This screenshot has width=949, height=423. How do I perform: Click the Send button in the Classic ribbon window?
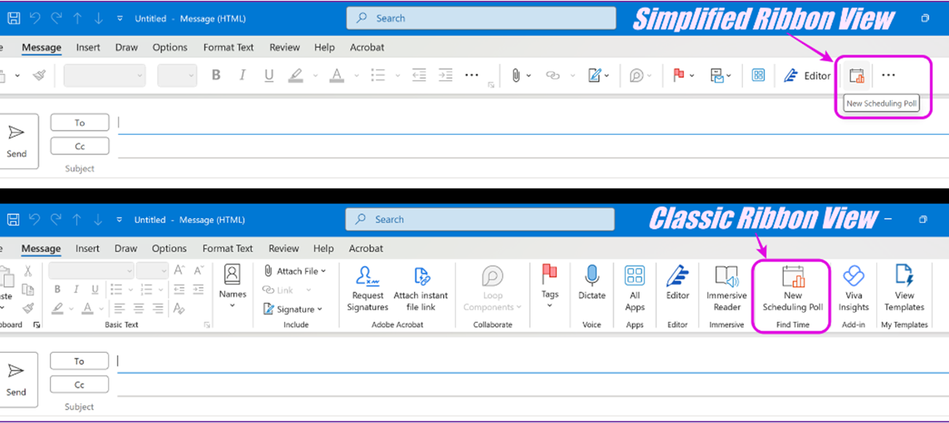point(15,379)
